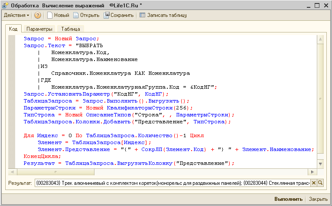Click 'ТипСтрока = Новый ОписаниеТипов' line

coord(129,115)
